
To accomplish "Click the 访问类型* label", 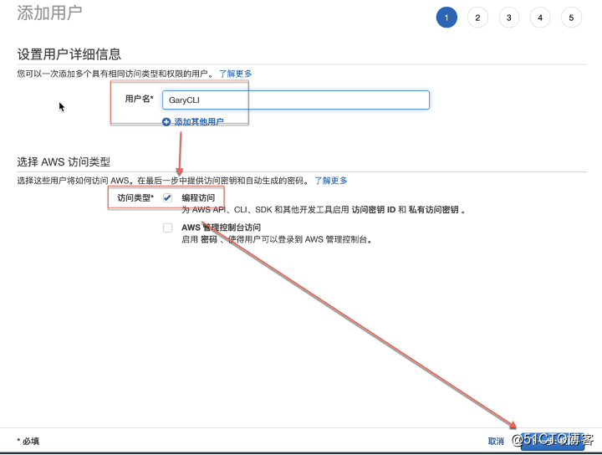I will pyautogui.click(x=135, y=197).
